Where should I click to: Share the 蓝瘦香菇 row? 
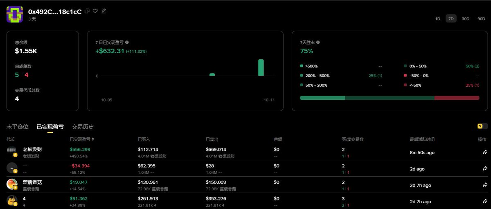pyautogui.click(x=484, y=185)
